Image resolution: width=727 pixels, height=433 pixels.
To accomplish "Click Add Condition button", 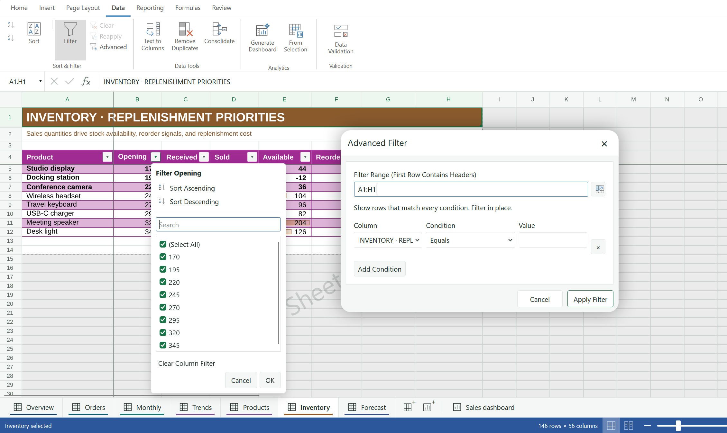I will pyautogui.click(x=380, y=269).
